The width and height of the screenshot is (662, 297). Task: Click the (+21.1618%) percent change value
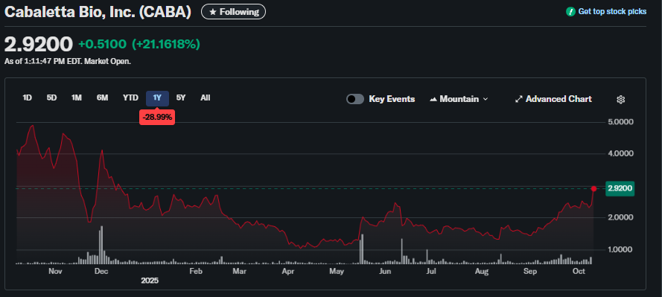click(166, 44)
